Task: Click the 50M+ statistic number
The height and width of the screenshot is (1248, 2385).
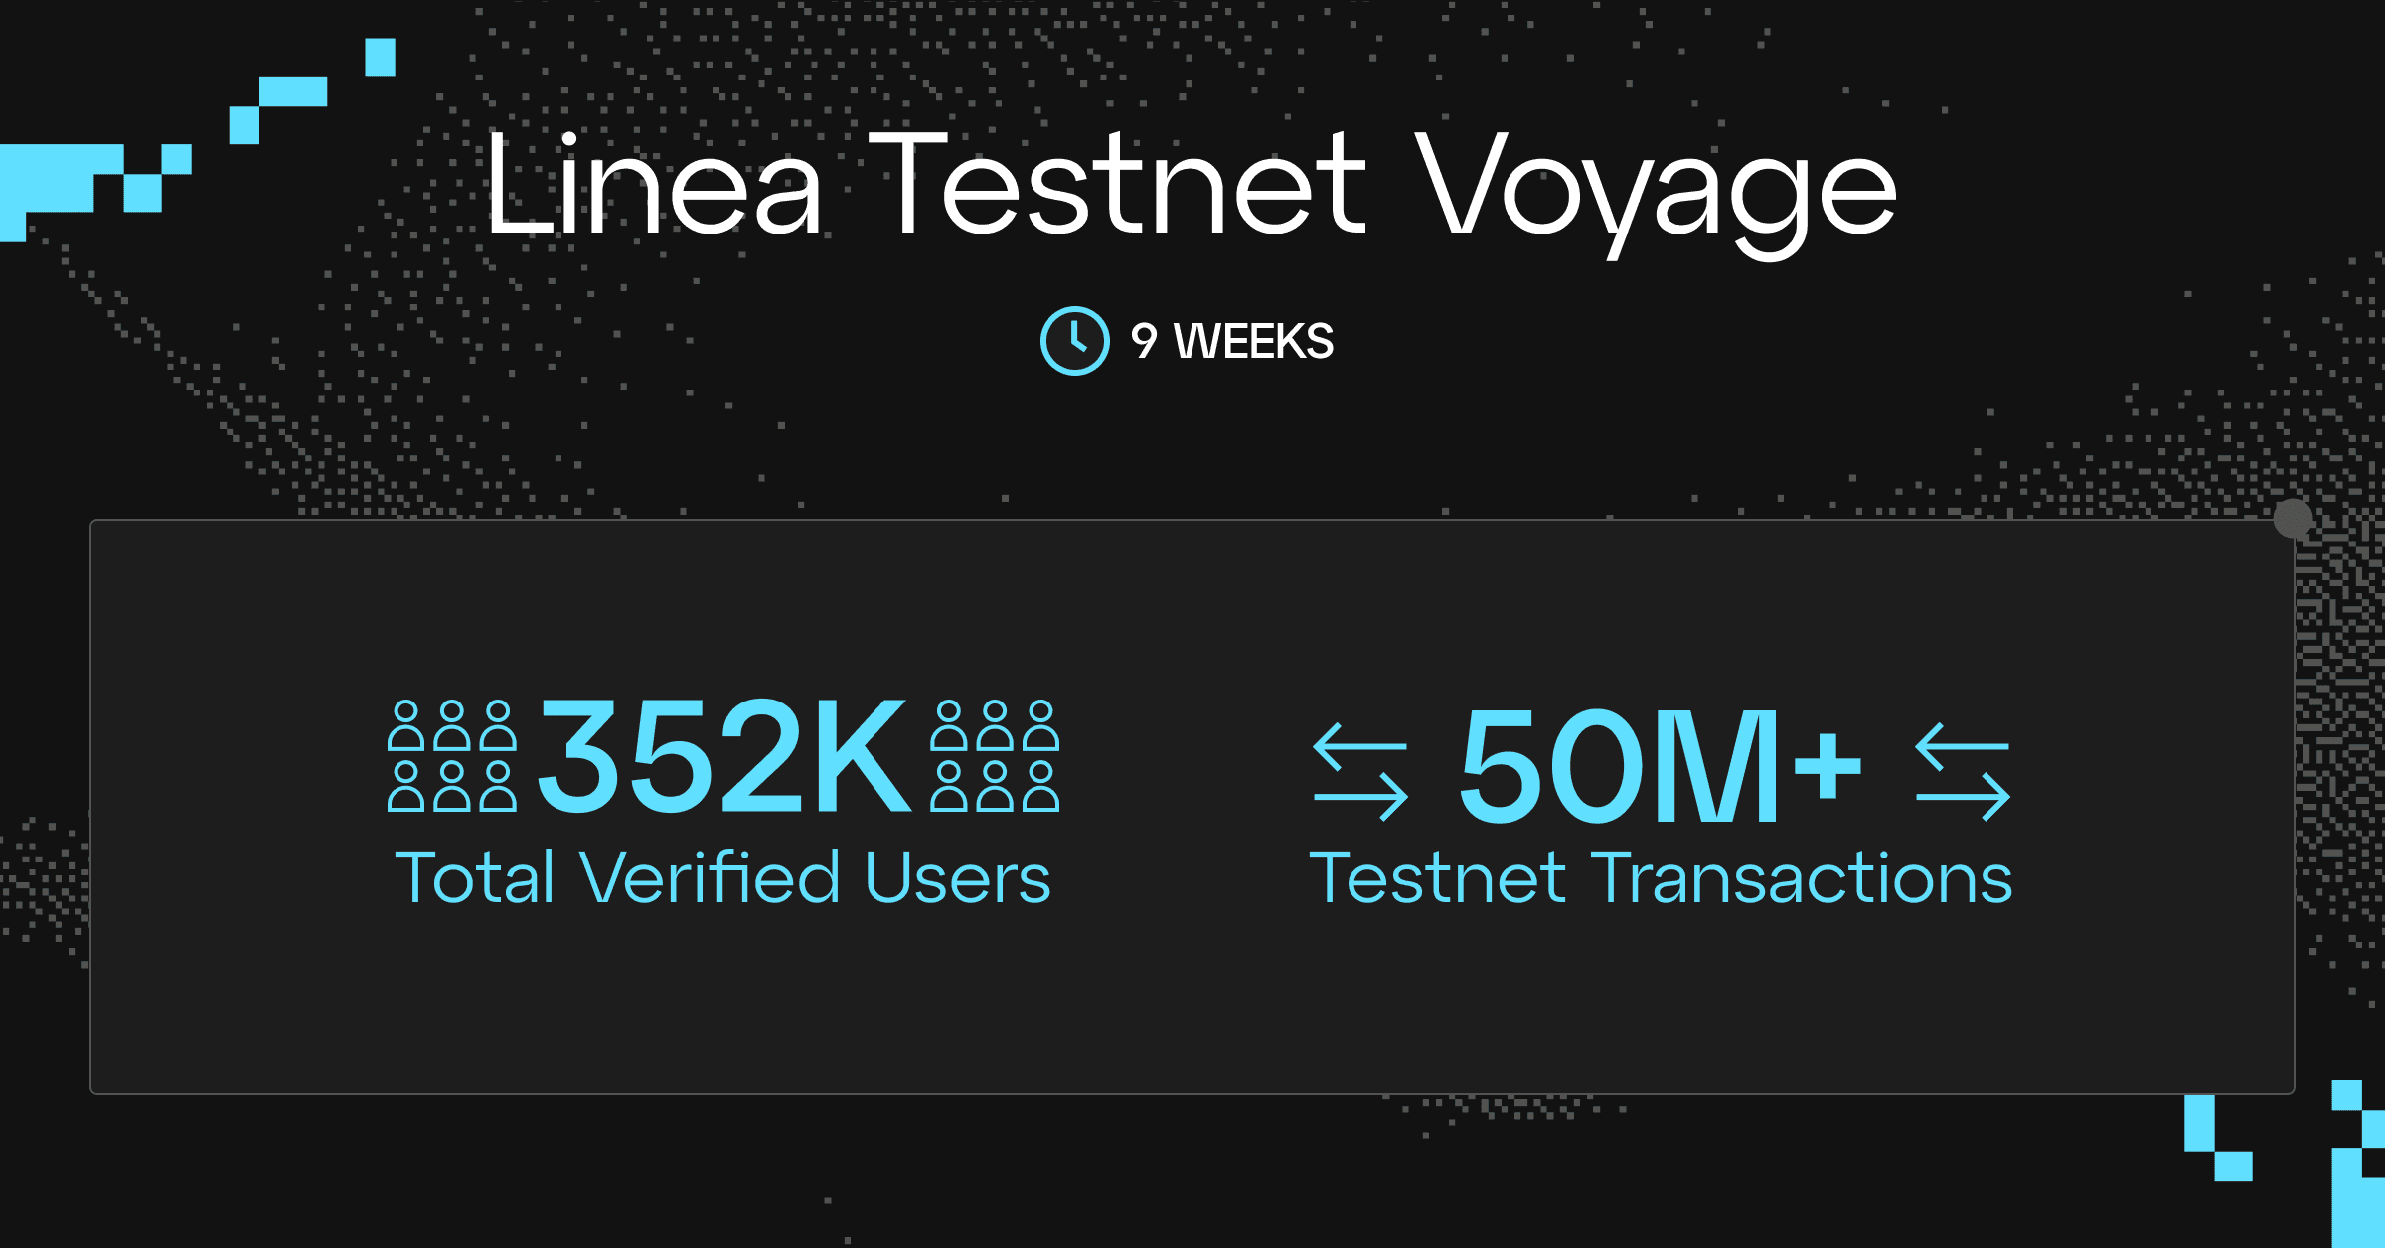Action: [x=1660, y=766]
